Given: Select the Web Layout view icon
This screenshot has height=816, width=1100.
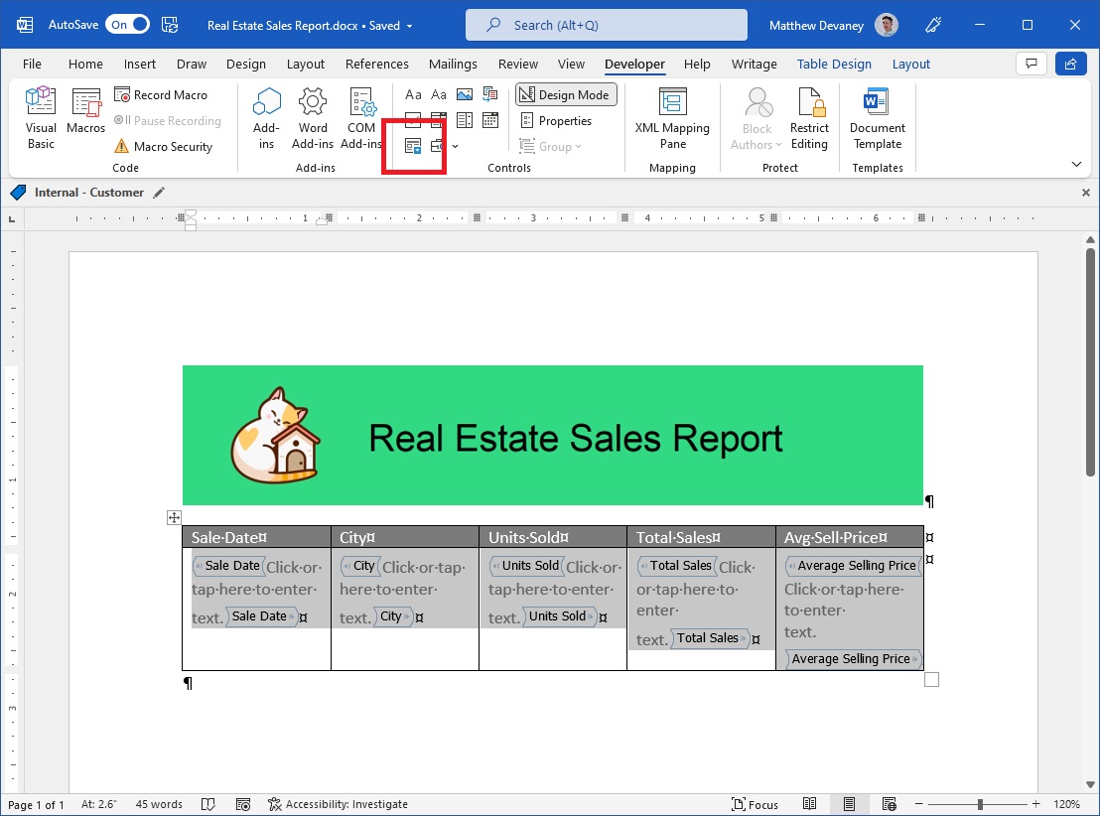Looking at the screenshot, I should pos(890,804).
